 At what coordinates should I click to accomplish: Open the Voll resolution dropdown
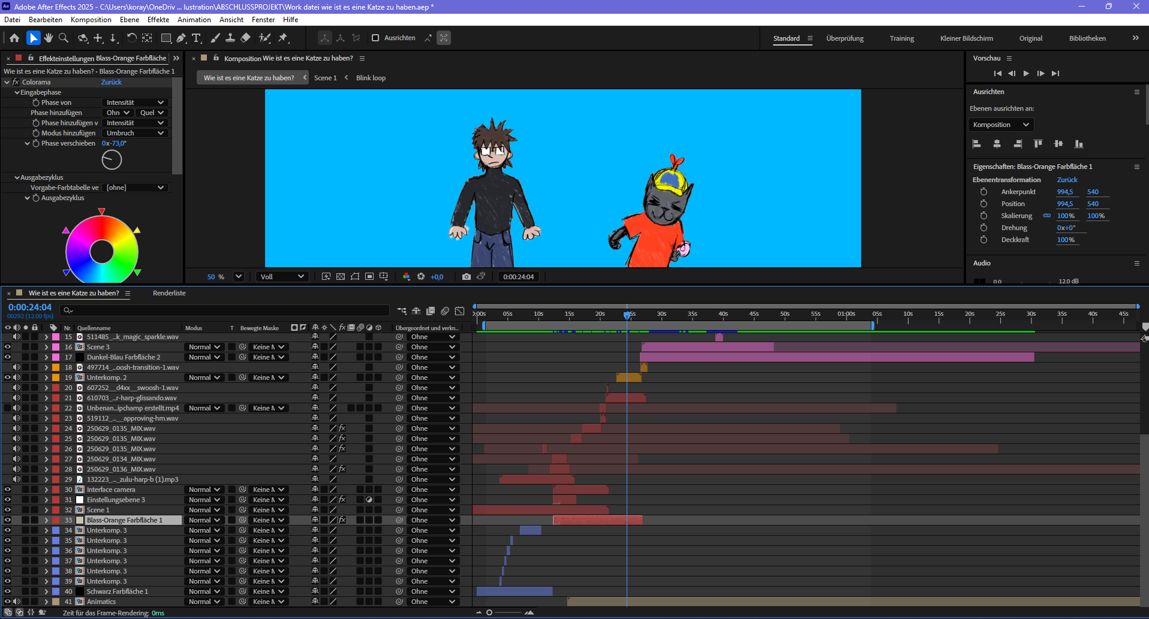click(x=282, y=276)
